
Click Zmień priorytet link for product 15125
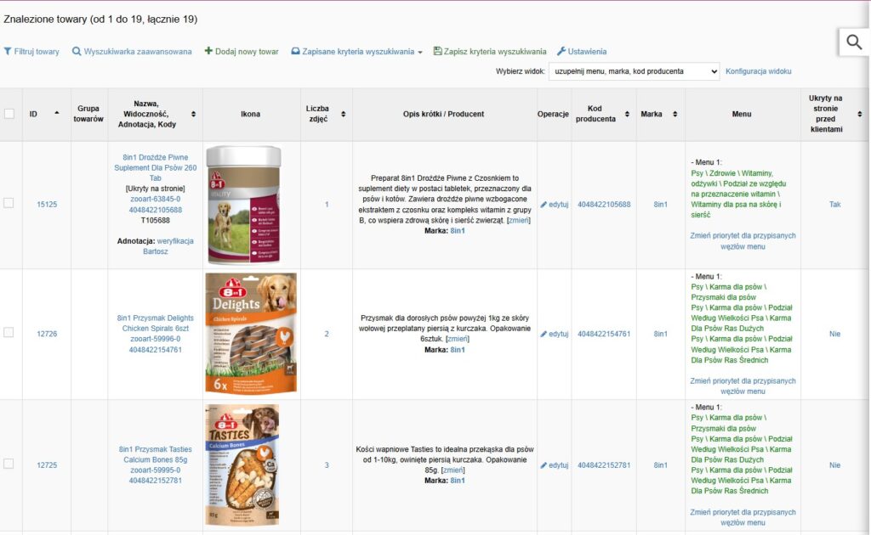click(743, 241)
